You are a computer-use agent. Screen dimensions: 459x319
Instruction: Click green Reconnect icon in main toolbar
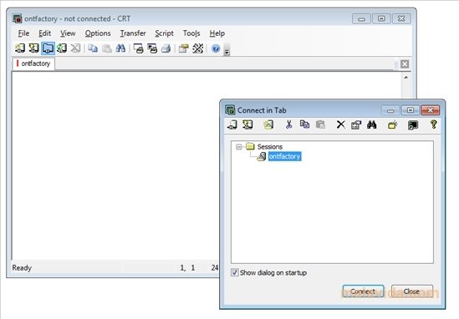62,48
